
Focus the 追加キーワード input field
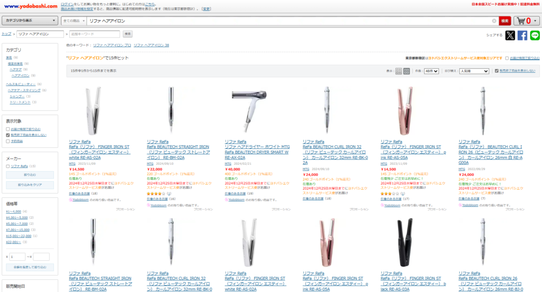pyautogui.click(x=94, y=34)
